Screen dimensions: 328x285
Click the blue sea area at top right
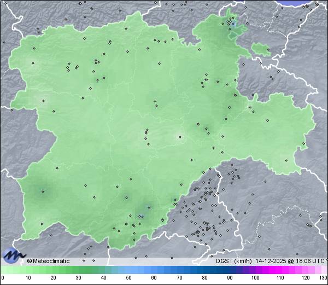point(304,3)
